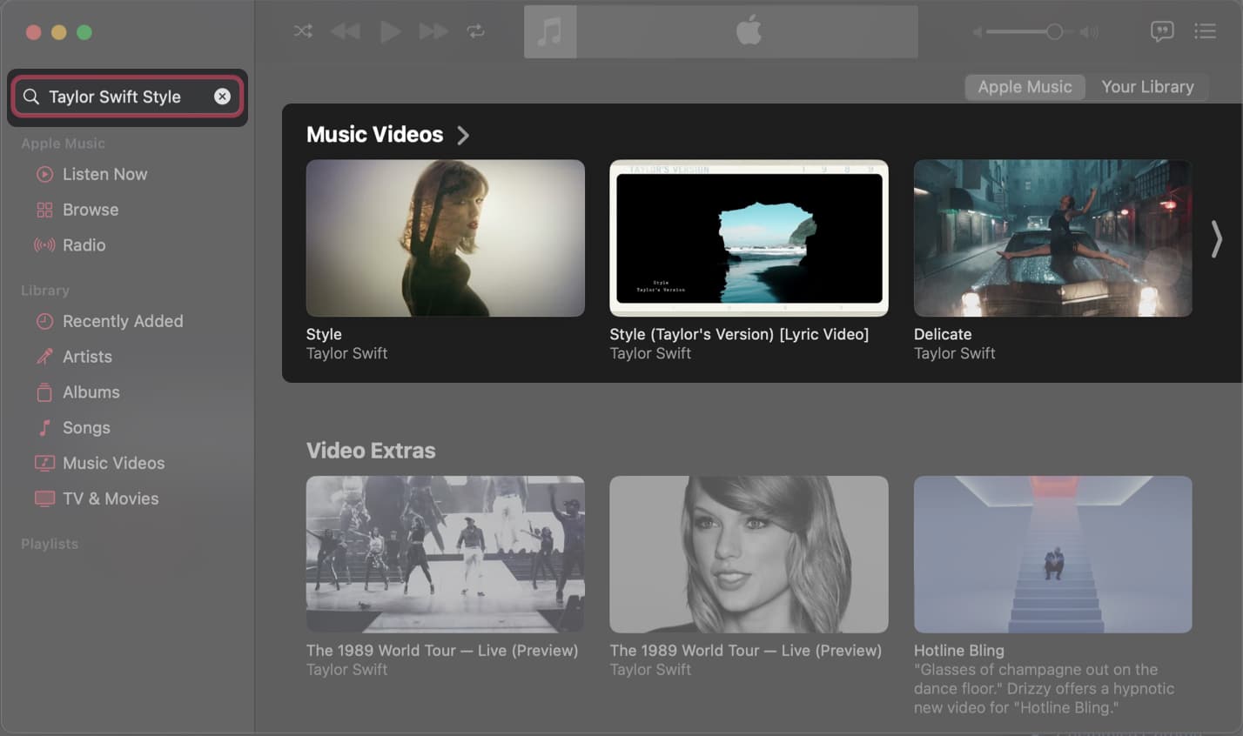Viewport: 1243px width, 736px height.
Task: Skip to next track
Action: [x=433, y=31]
